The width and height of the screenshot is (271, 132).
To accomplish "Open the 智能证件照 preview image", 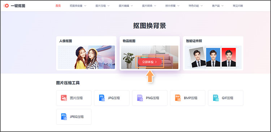I will pos(213,57).
